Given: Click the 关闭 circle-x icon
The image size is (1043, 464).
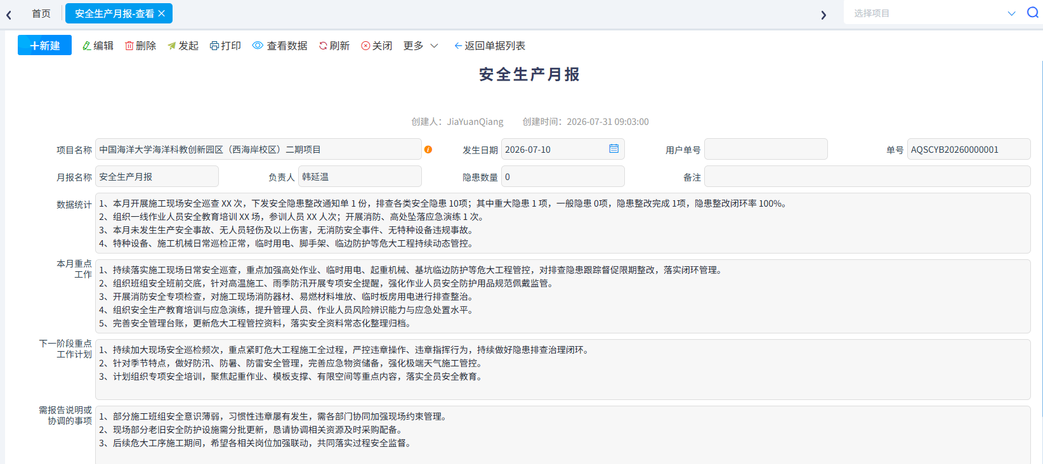Looking at the screenshot, I should click(x=365, y=46).
